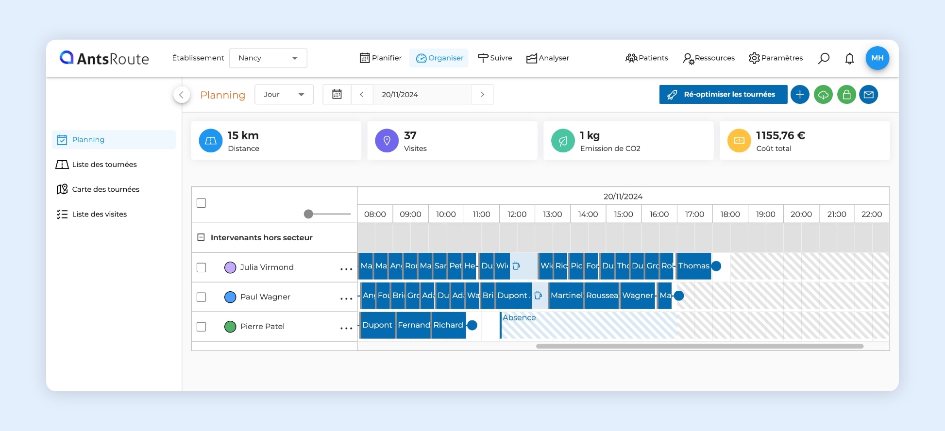Tick the checkbox for Julia Virmond
The width and height of the screenshot is (945, 431).
coord(202,267)
